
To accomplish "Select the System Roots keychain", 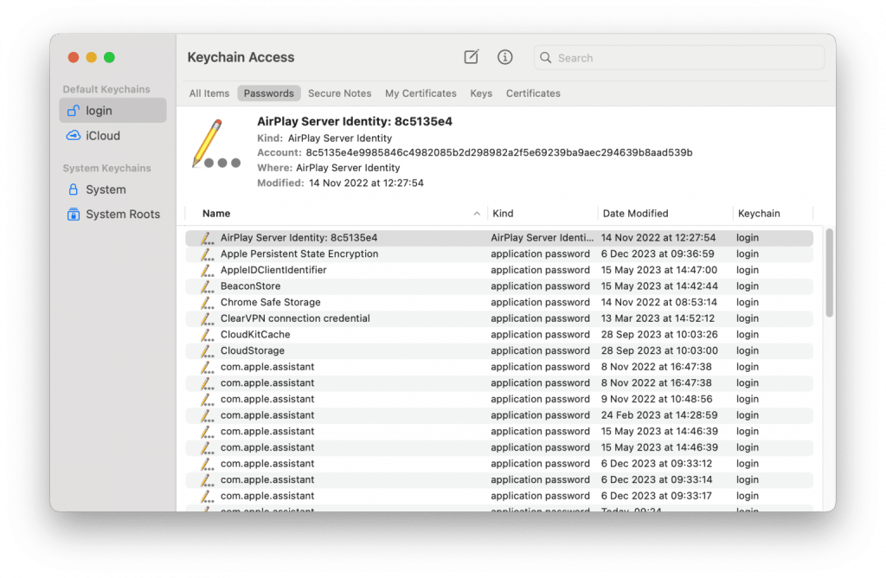I will point(112,214).
